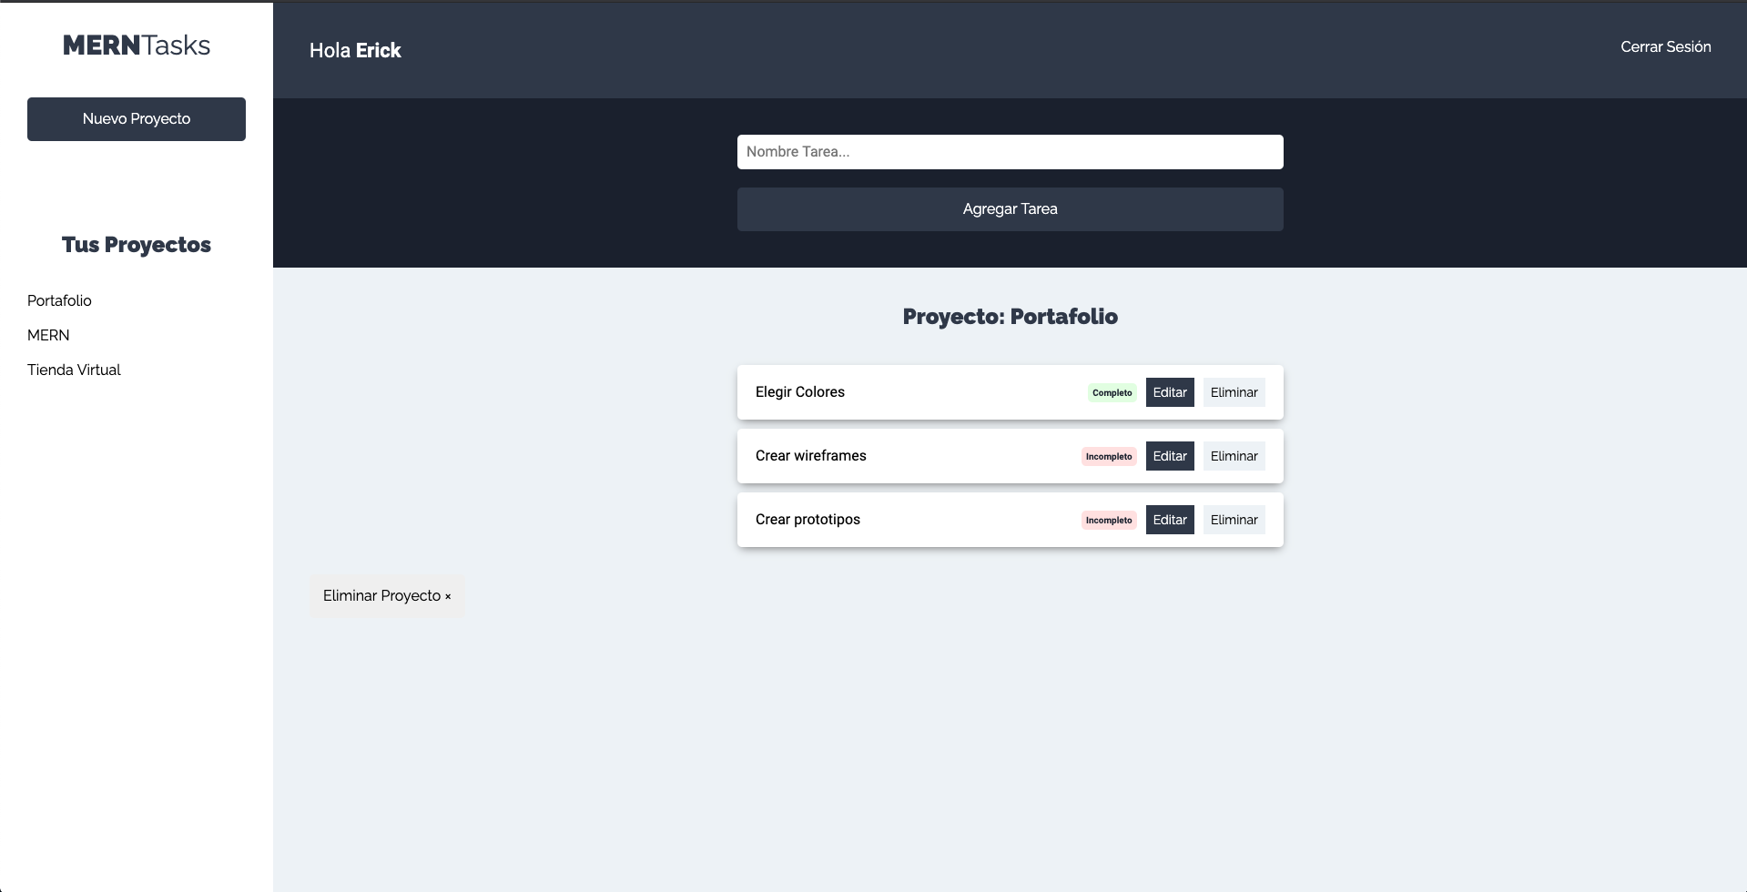Focus the Nombre Tarea input field
Viewport: 1747px width, 892px height.
(x=1011, y=152)
